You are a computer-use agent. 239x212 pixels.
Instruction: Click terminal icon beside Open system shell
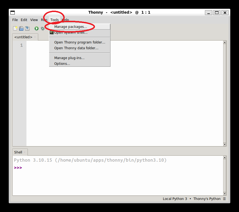click(52, 32)
